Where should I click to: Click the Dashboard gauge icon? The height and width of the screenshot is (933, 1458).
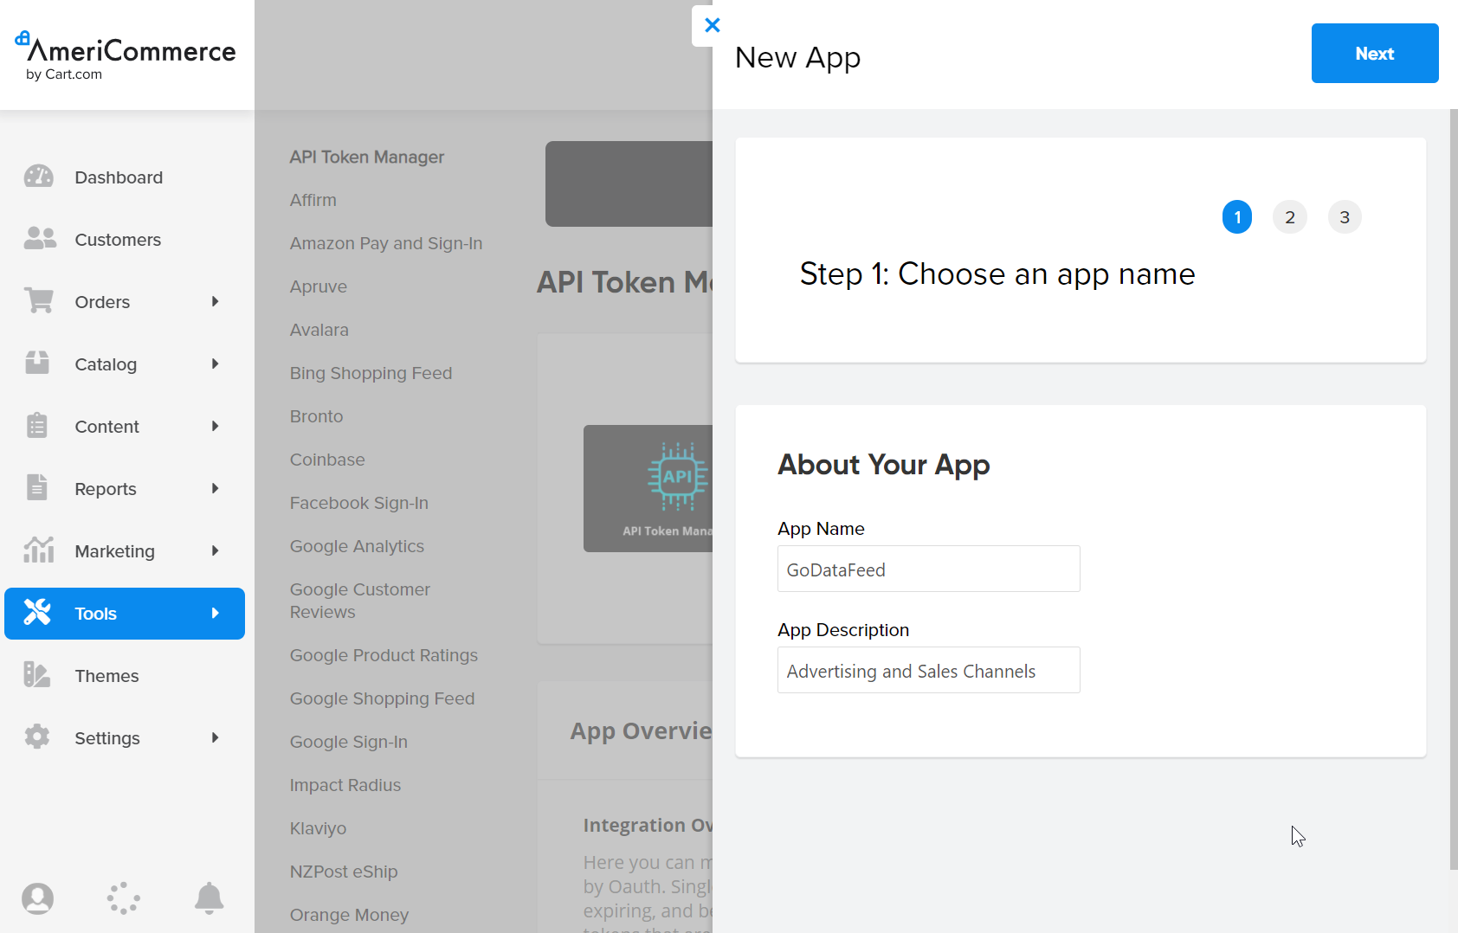tap(38, 177)
